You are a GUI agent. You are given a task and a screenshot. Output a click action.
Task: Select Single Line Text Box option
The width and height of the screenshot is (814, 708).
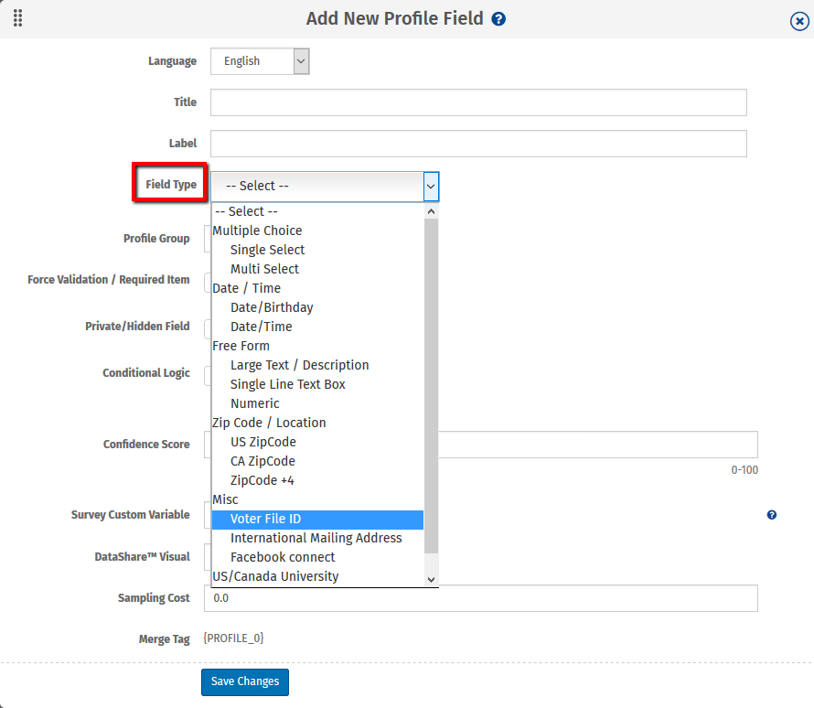(287, 384)
